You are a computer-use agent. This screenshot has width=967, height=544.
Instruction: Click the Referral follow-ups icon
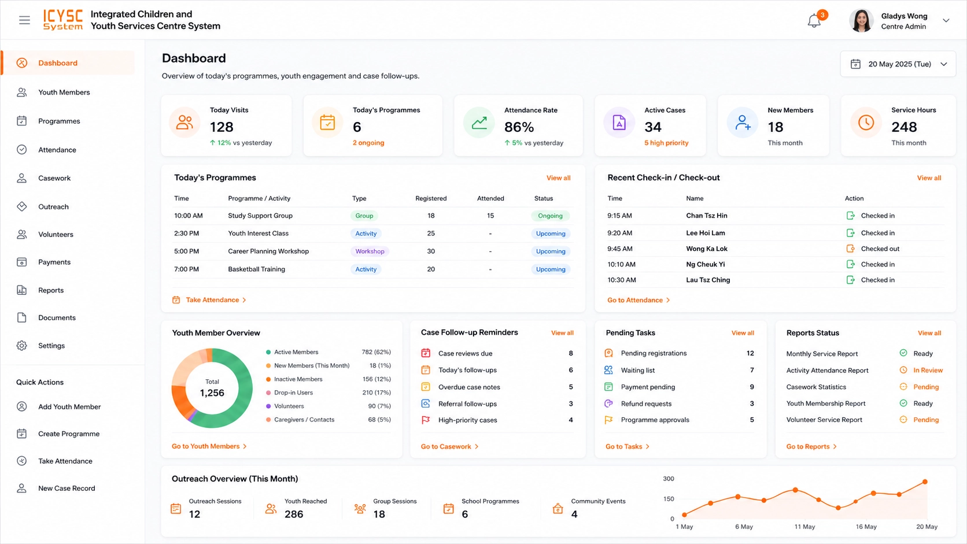[x=426, y=404]
